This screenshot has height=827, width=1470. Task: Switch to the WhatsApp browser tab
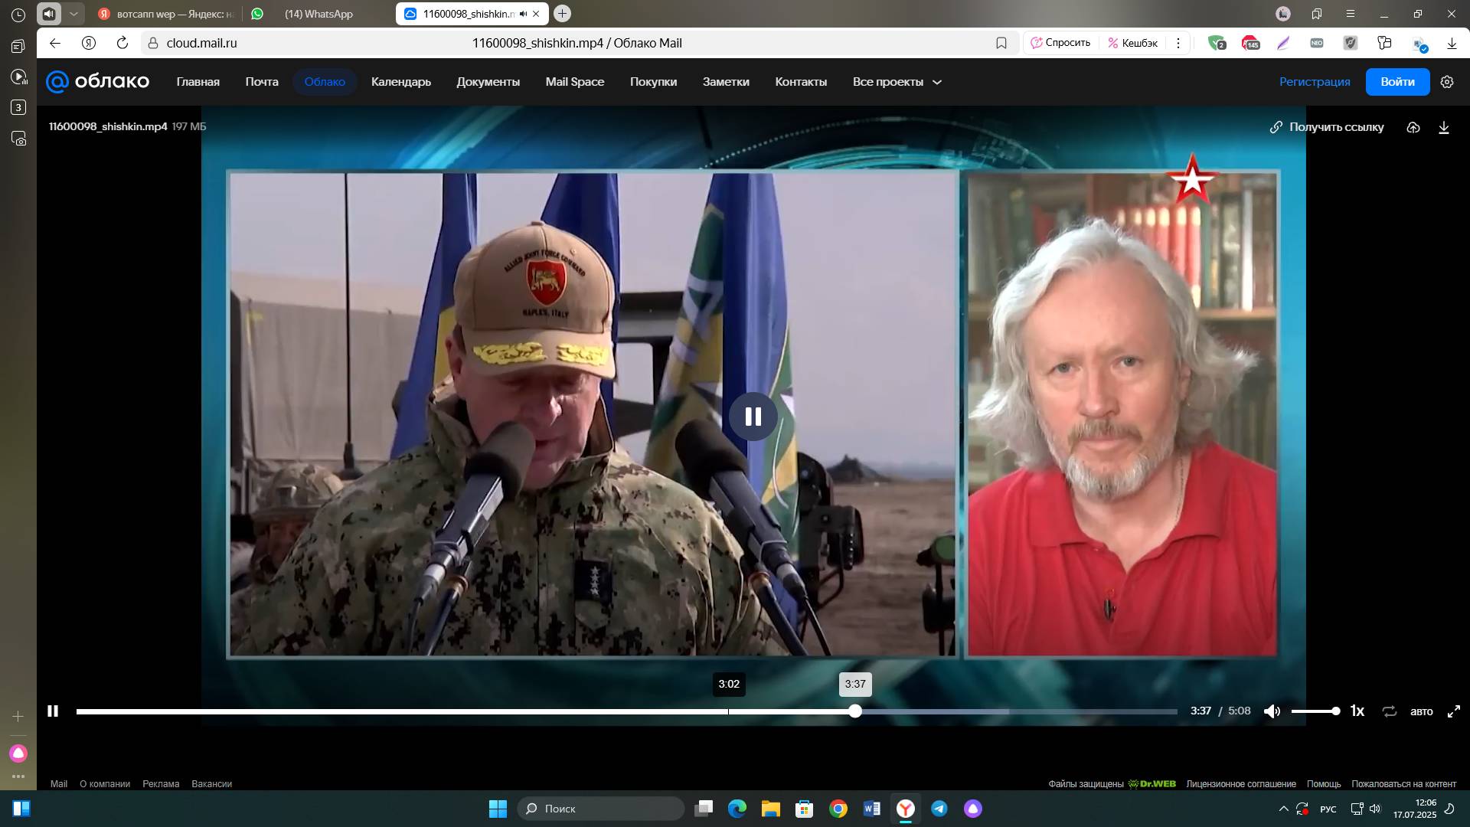318,14
